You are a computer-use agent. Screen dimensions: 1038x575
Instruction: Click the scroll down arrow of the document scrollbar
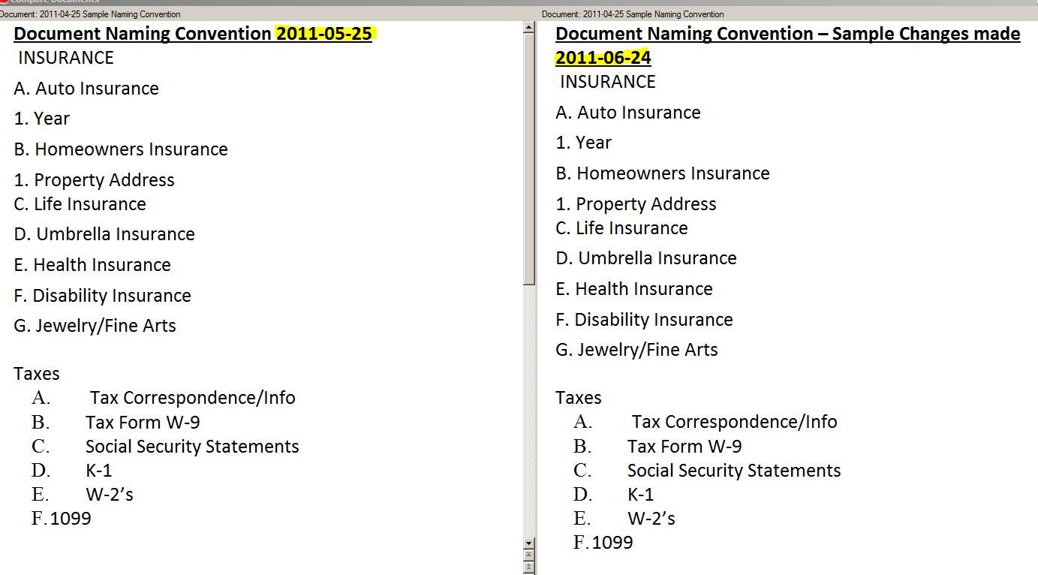tap(529, 543)
